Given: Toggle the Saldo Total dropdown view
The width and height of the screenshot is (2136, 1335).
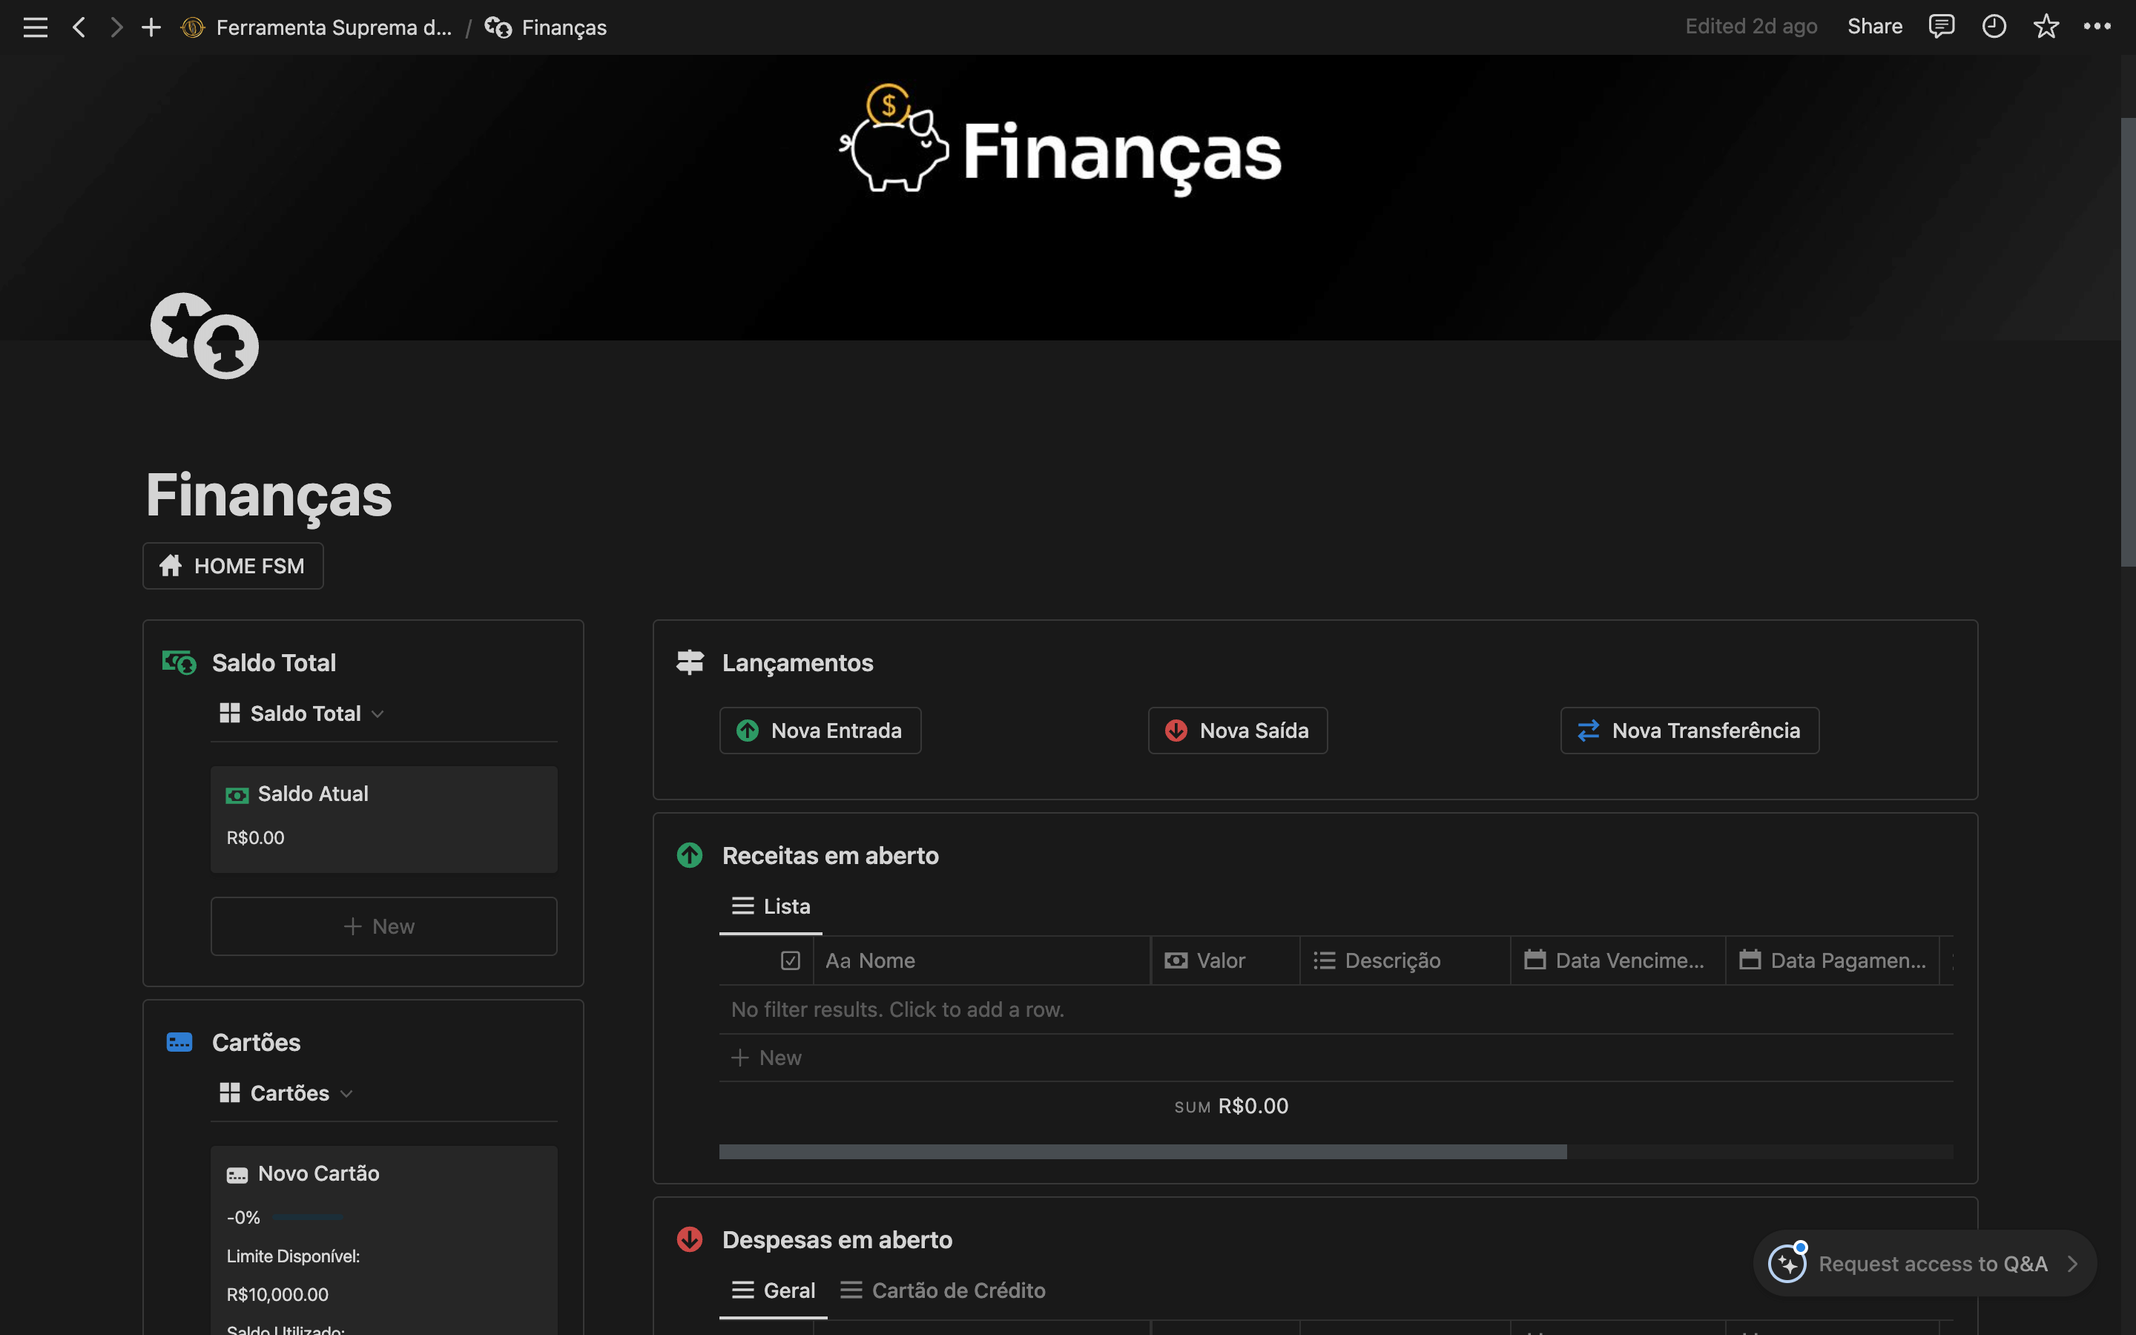Looking at the screenshot, I should (380, 712).
